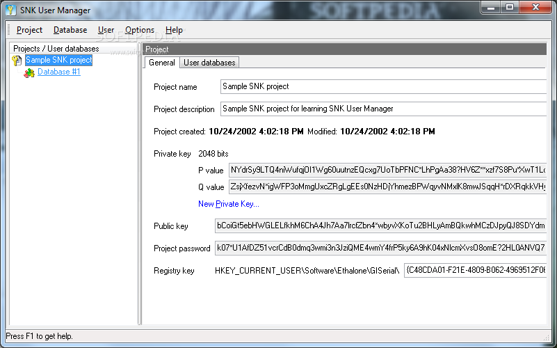Click the Registry key label
The image size is (557, 348).
point(174,271)
